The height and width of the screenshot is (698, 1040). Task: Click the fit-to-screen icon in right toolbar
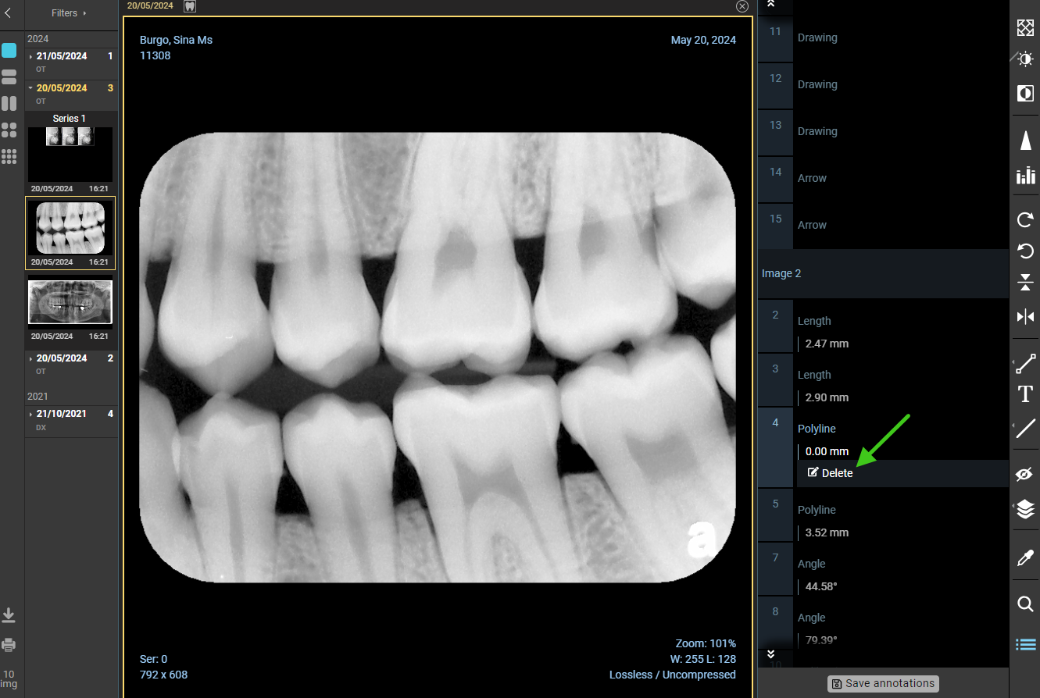point(1025,28)
